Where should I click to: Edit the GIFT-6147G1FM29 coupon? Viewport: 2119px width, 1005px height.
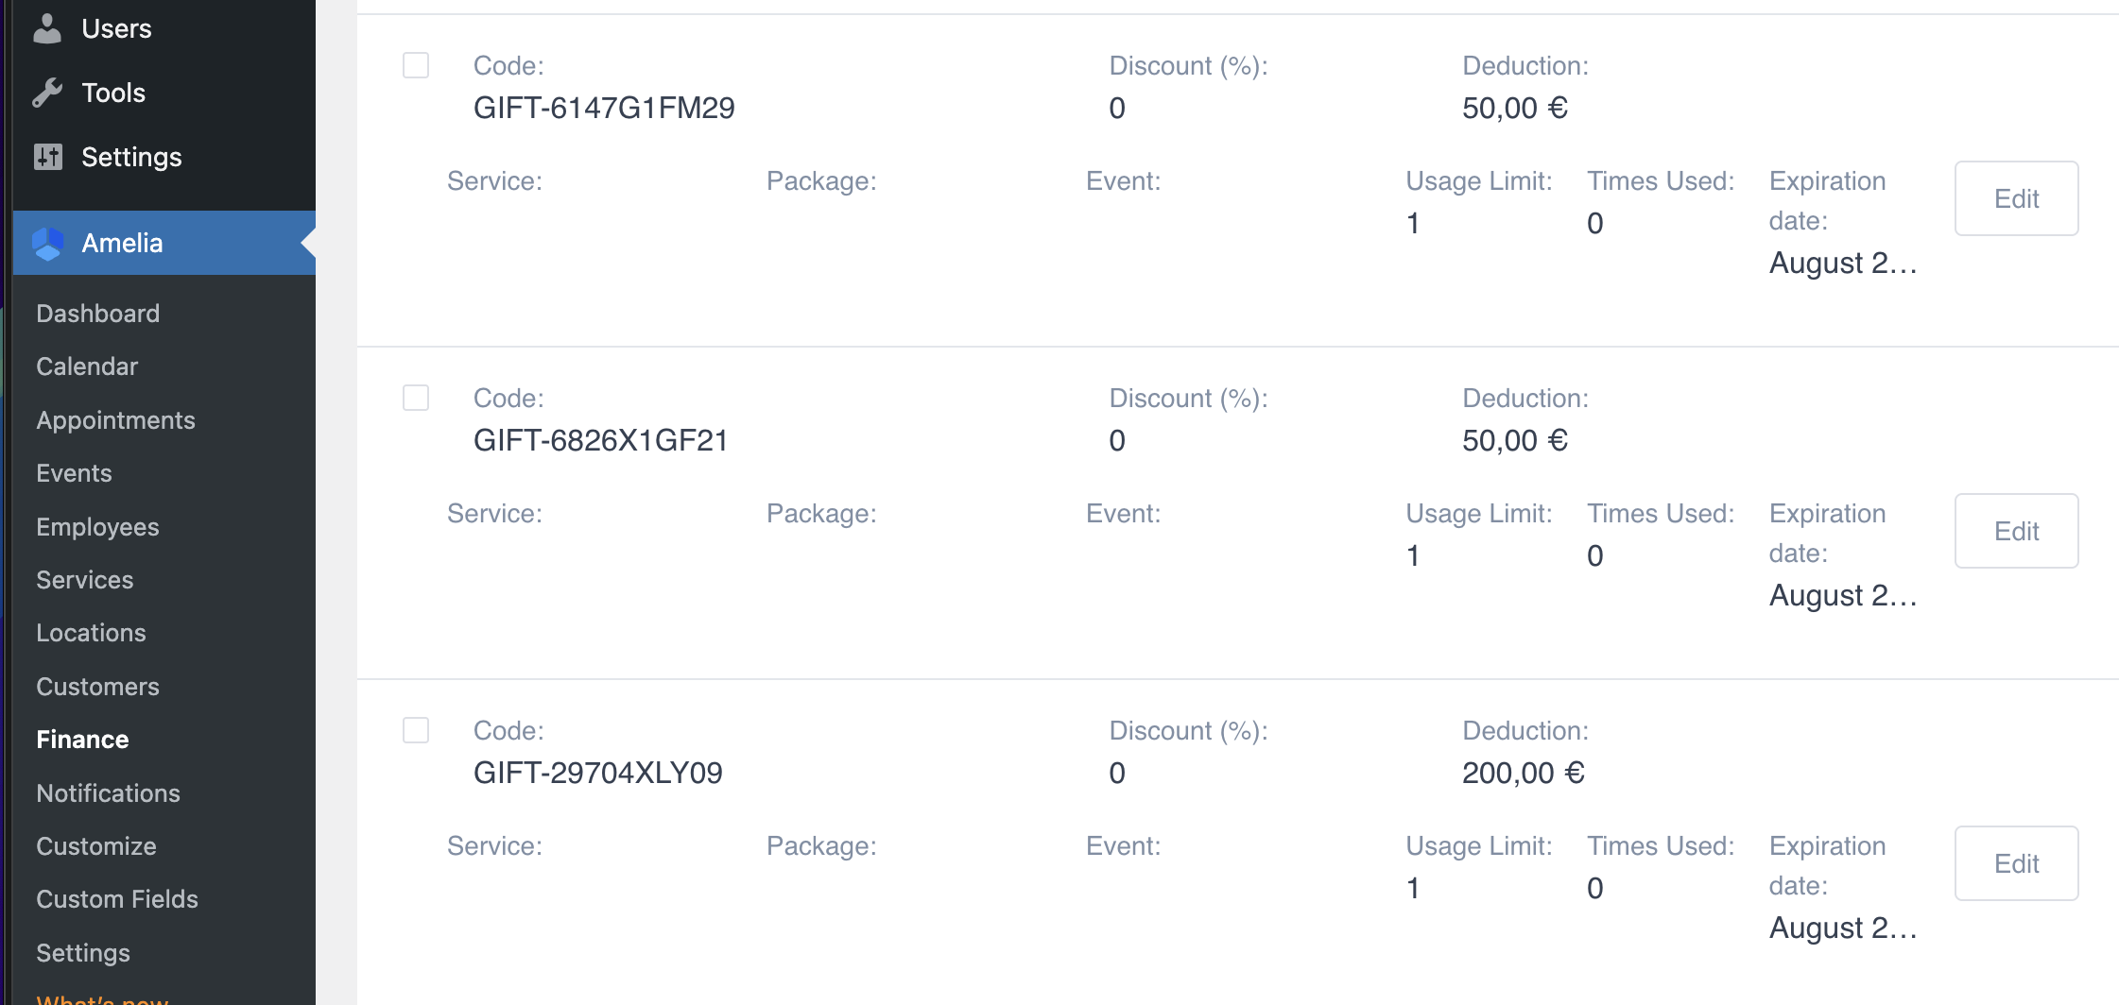[x=2016, y=198]
